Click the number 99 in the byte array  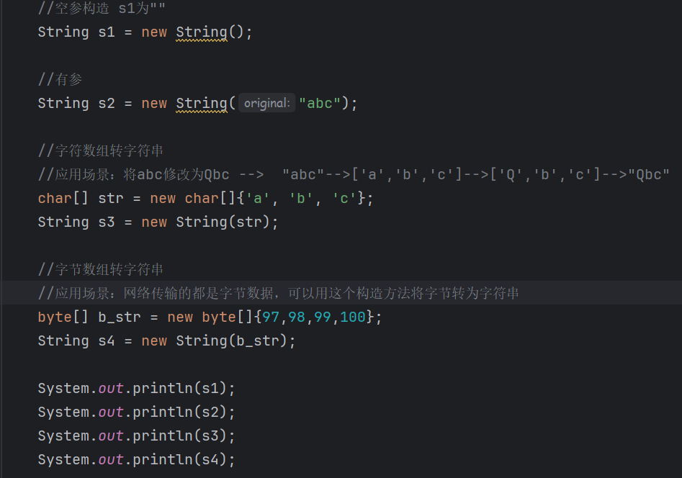coord(323,317)
